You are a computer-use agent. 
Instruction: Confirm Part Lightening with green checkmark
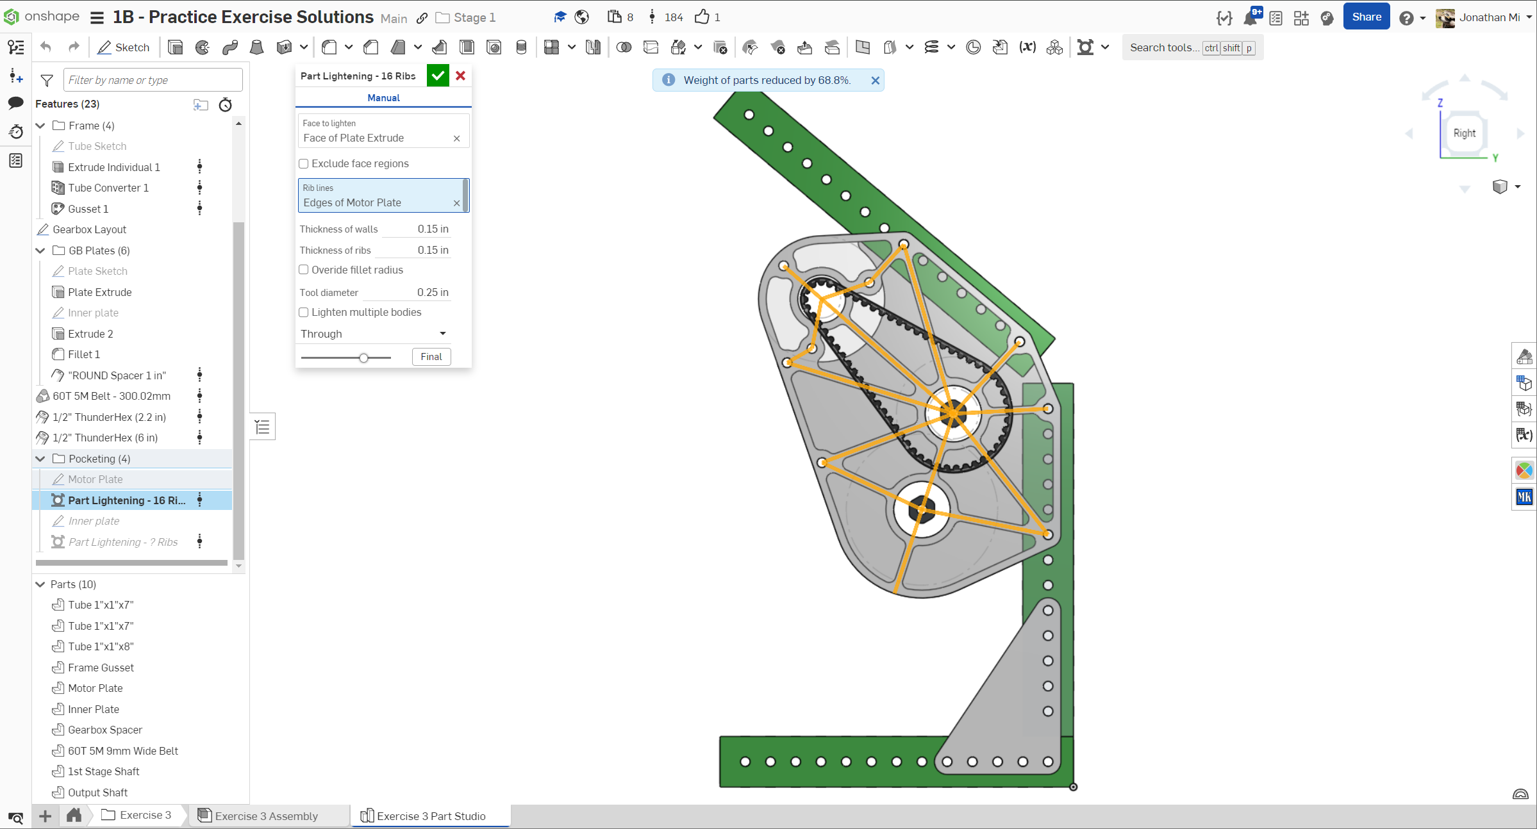pyautogui.click(x=438, y=76)
